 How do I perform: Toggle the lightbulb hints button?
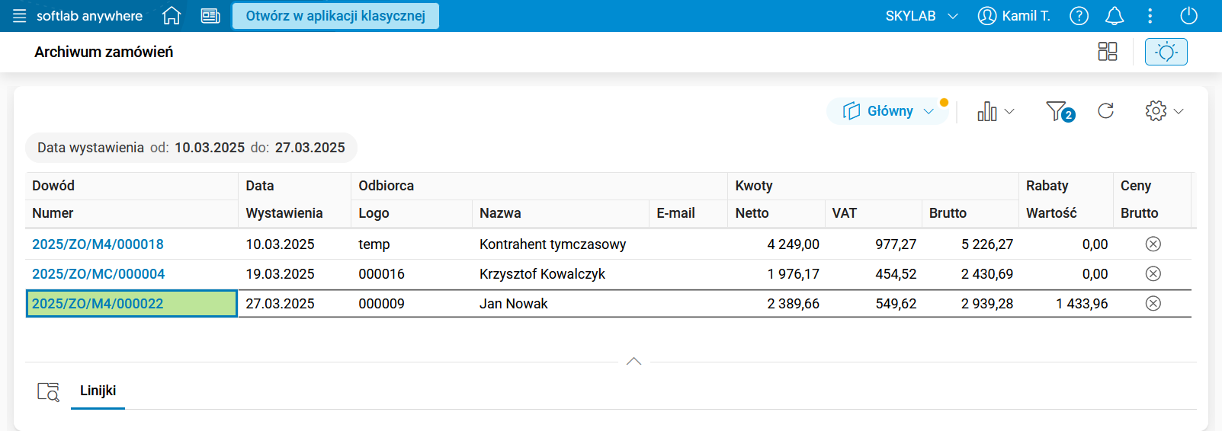(1166, 52)
